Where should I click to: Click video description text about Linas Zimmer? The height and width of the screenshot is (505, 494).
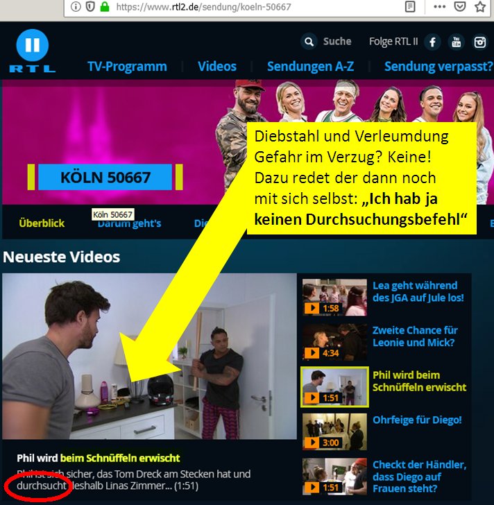pos(134,480)
